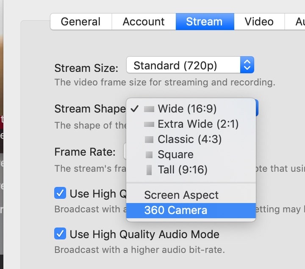Screen dimensions: 305x269
Task: Choose Classic (4:3) stream shape
Action: (x=191, y=139)
